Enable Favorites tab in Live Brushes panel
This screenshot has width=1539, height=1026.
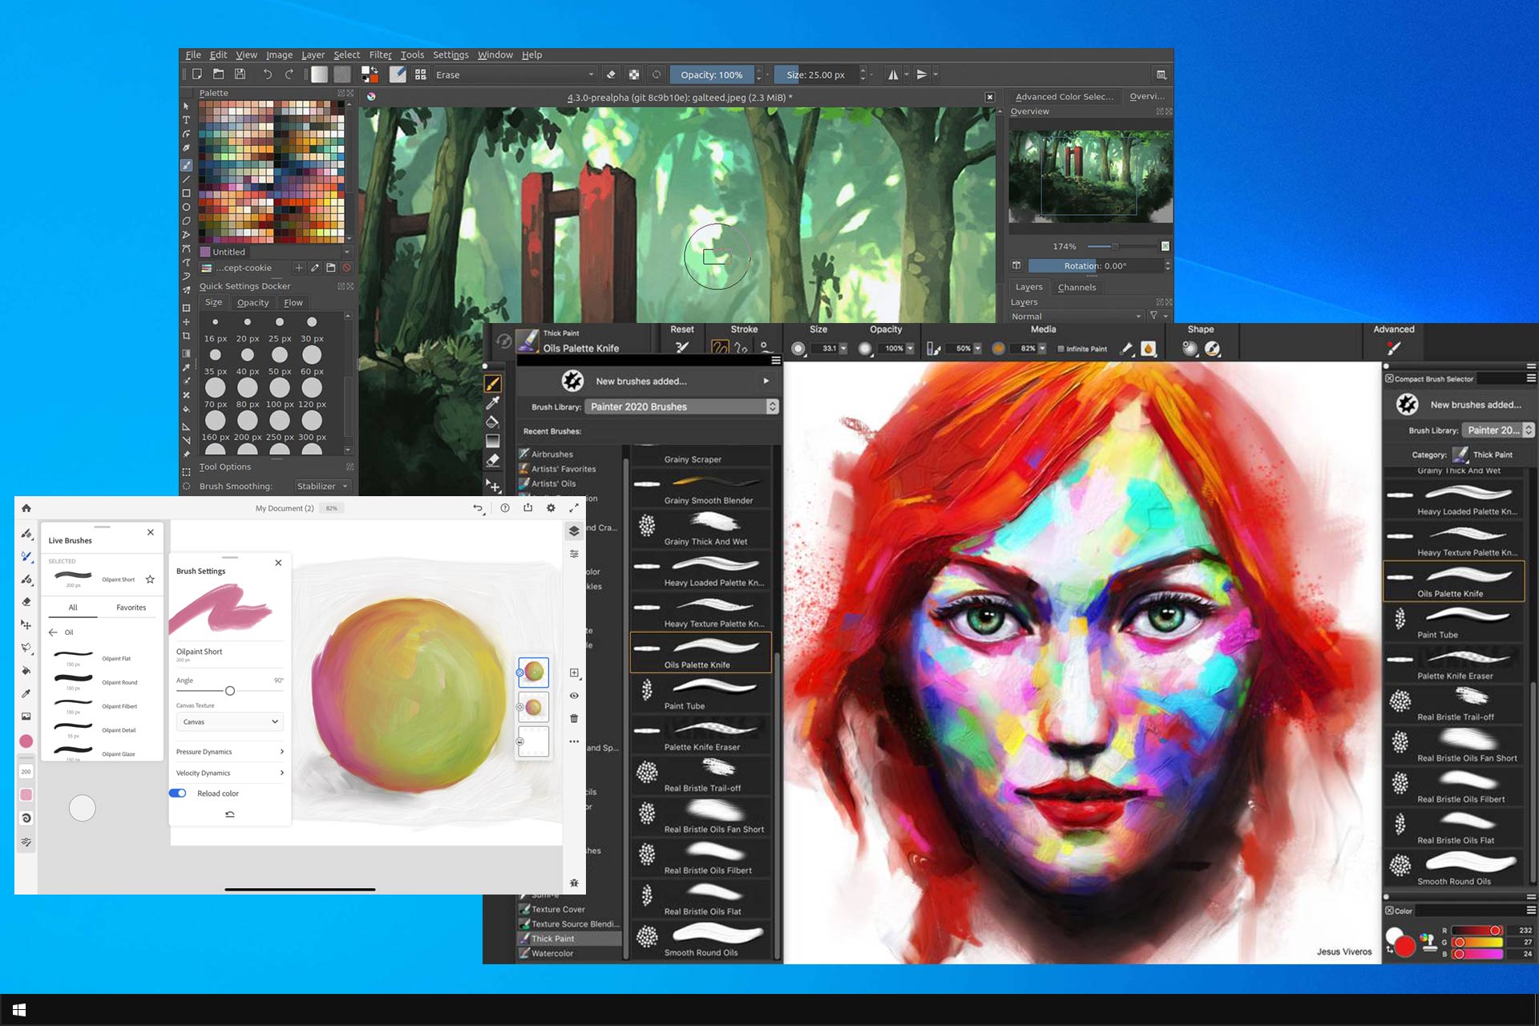coord(131,607)
